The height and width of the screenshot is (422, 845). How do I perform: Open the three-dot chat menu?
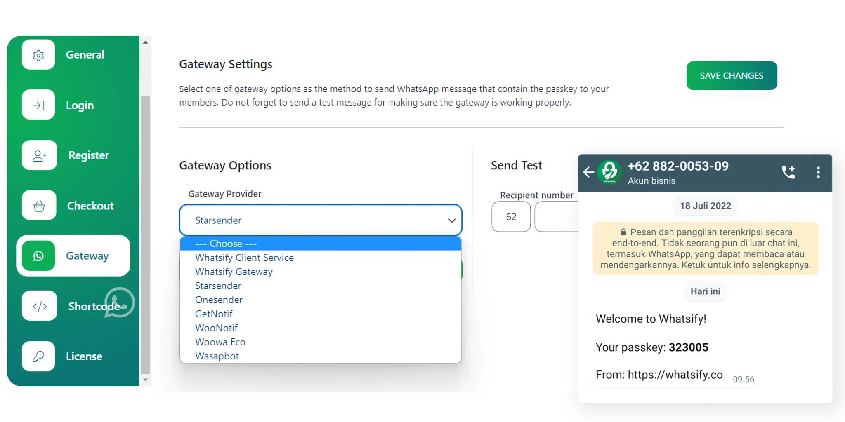pos(818,172)
